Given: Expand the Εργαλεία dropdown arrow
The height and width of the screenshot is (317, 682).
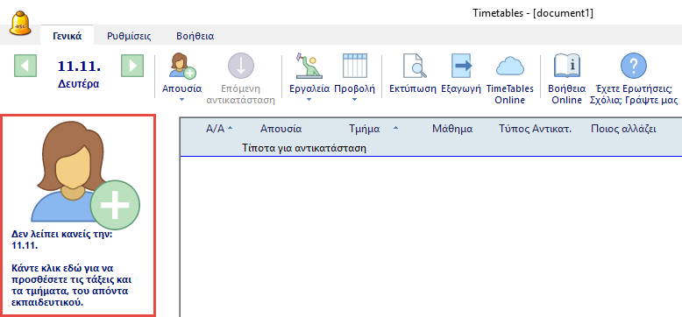Looking at the screenshot, I should (309, 100).
